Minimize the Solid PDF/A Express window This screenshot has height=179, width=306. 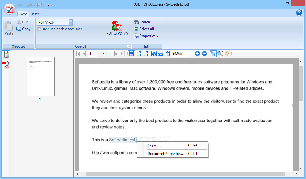(279, 4)
